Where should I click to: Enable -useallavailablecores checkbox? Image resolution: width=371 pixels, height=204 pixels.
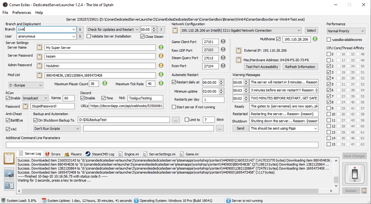(329, 40)
